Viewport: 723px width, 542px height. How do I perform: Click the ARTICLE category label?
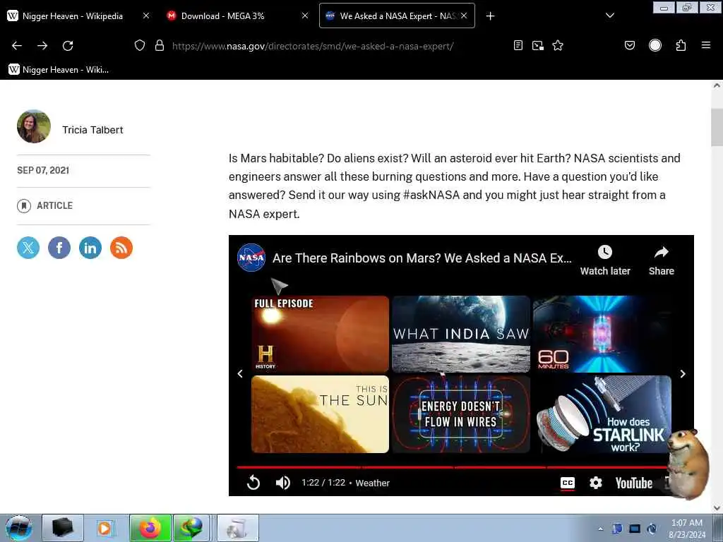[55, 205]
